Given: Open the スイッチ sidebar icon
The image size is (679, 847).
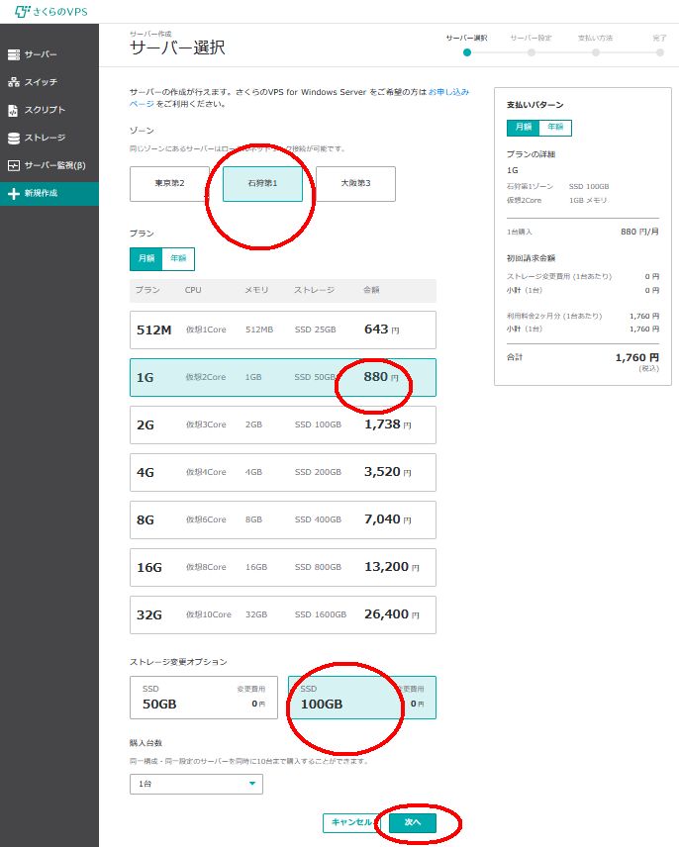Looking at the screenshot, I should (14, 82).
